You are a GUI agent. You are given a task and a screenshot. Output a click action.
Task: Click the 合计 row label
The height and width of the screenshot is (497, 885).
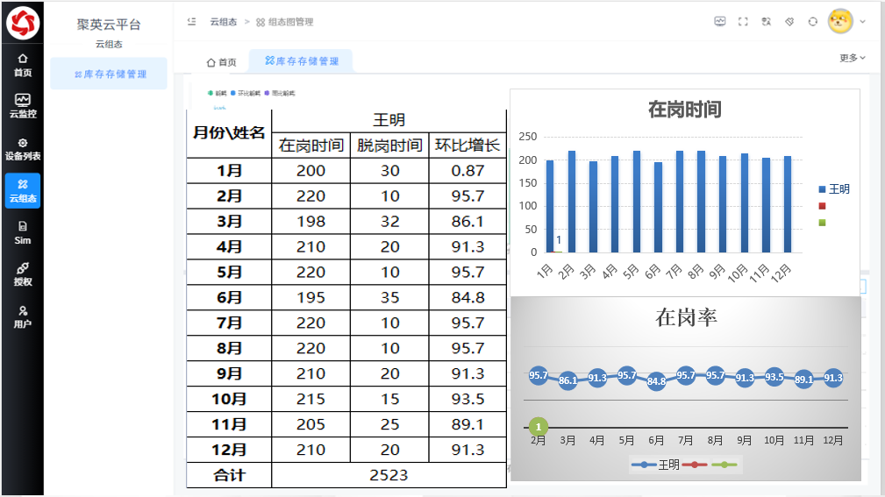click(x=229, y=475)
